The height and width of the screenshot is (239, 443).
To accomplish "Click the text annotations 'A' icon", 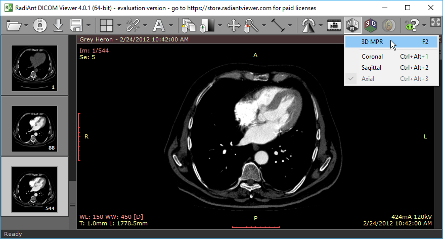I will click(159, 25).
